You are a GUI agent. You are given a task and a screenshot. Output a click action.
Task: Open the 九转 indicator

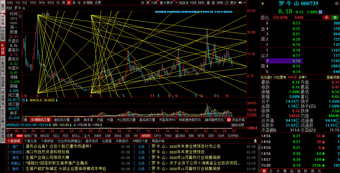click(154, 3)
